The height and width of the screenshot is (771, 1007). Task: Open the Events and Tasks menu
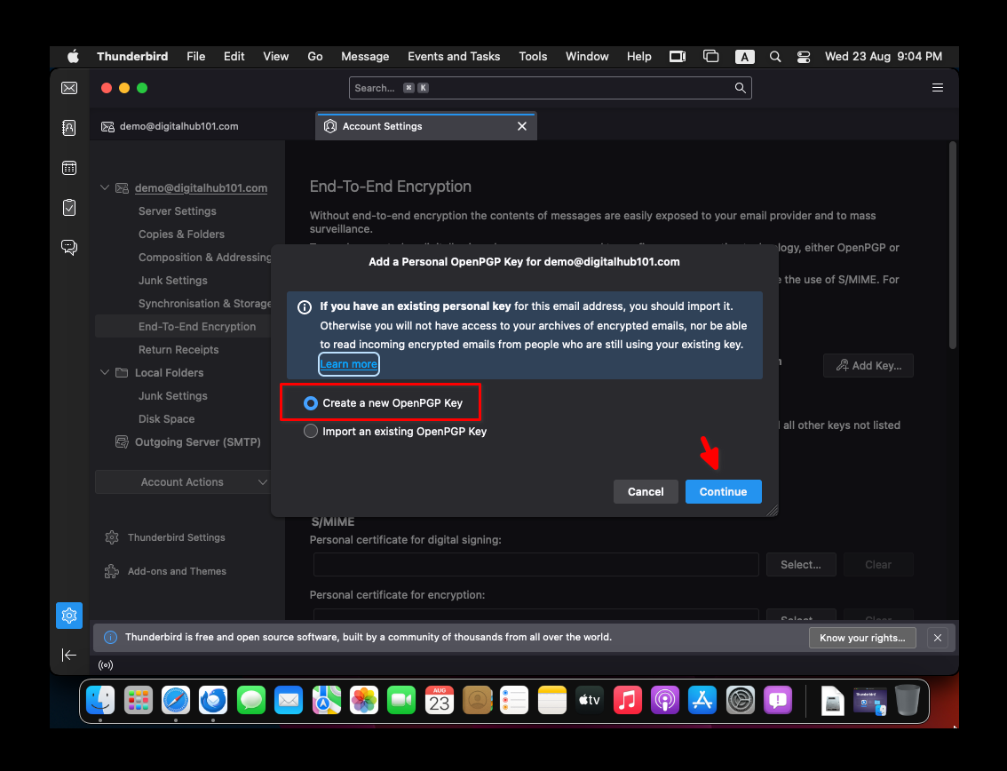(454, 57)
